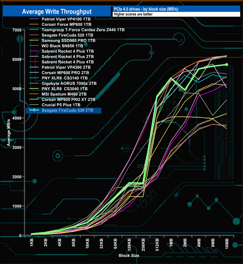This screenshot has height=264, width=243.
Task: Click the Patriot Viper VP4300 2TB legend label
Action: click(66, 67)
